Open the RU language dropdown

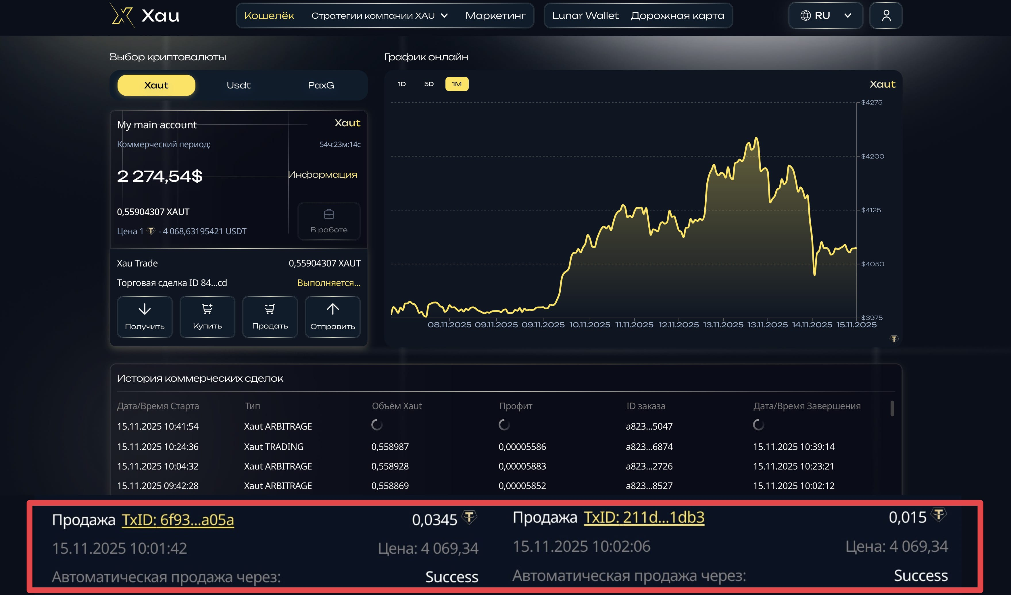tap(825, 16)
